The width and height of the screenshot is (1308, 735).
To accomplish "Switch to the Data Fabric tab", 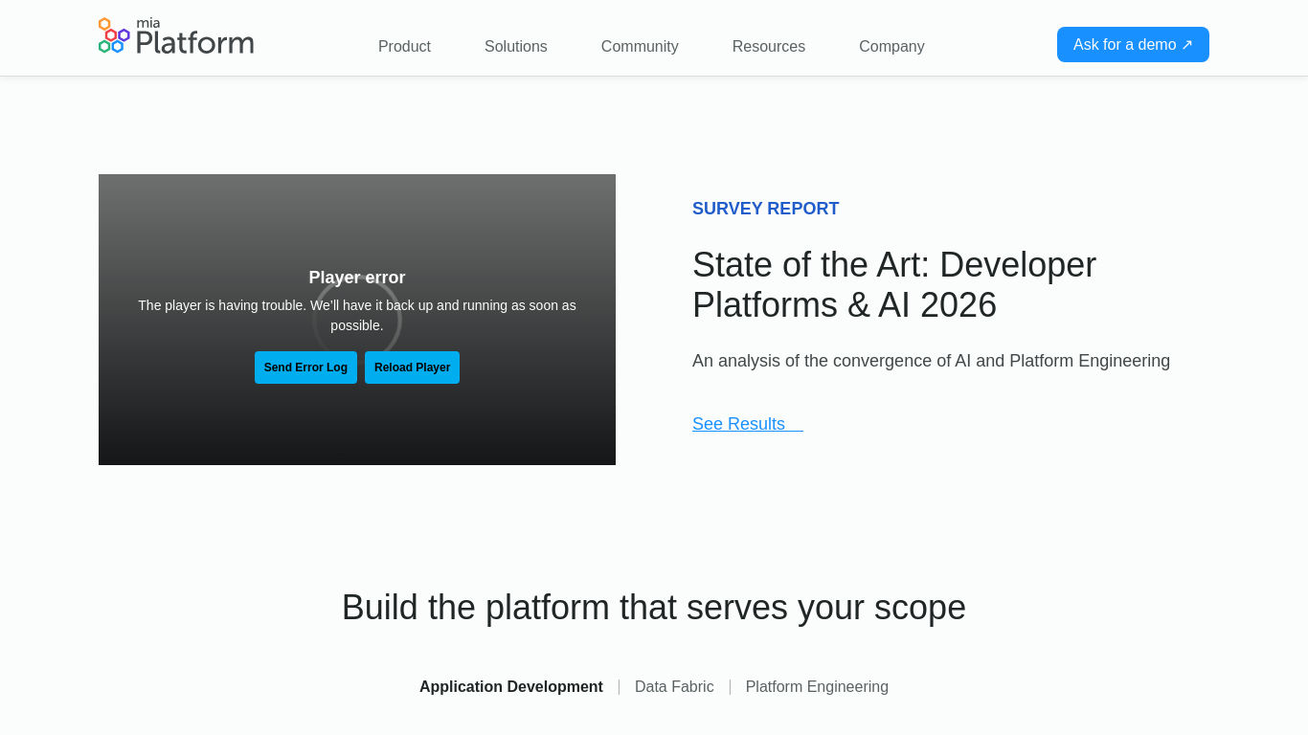I will pyautogui.click(x=674, y=687).
